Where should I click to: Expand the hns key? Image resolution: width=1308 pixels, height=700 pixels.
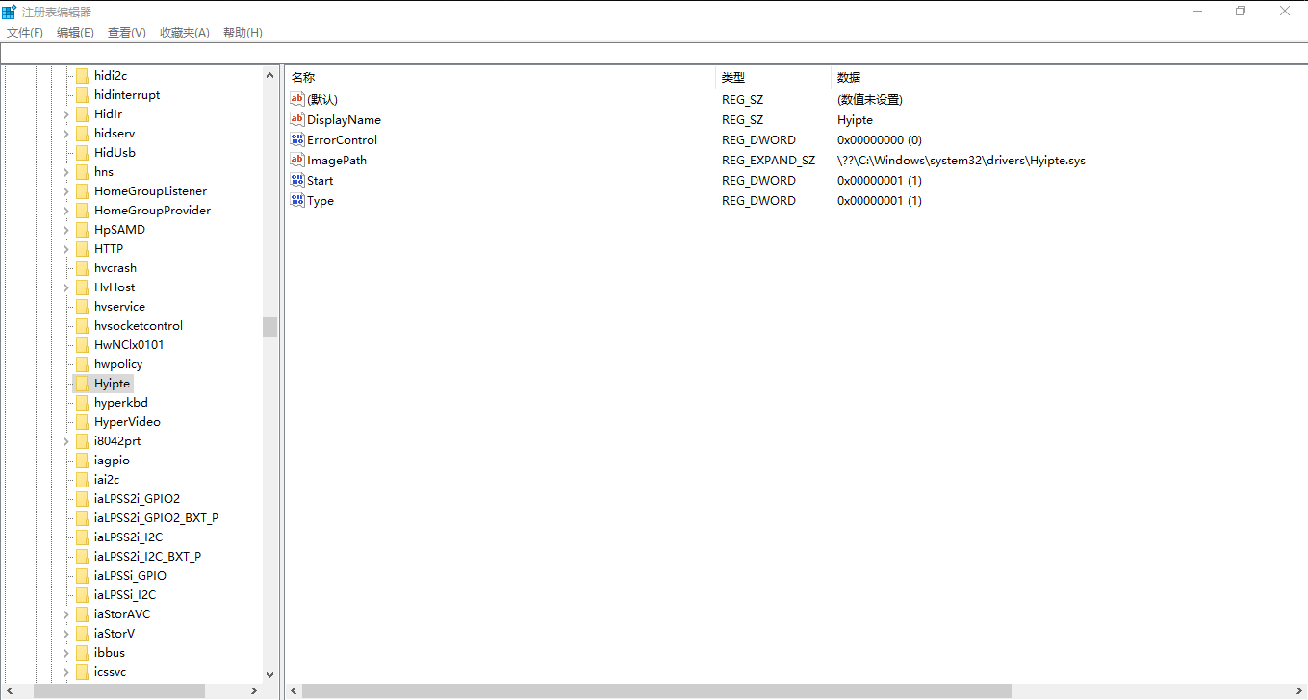pos(65,171)
